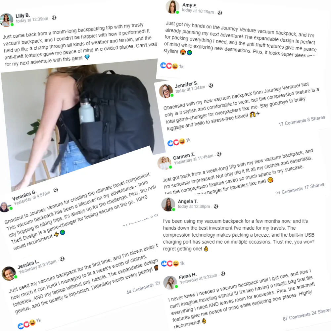Click the Veronica G. name link
331x331 pixels.
click(x=24, y=196)
